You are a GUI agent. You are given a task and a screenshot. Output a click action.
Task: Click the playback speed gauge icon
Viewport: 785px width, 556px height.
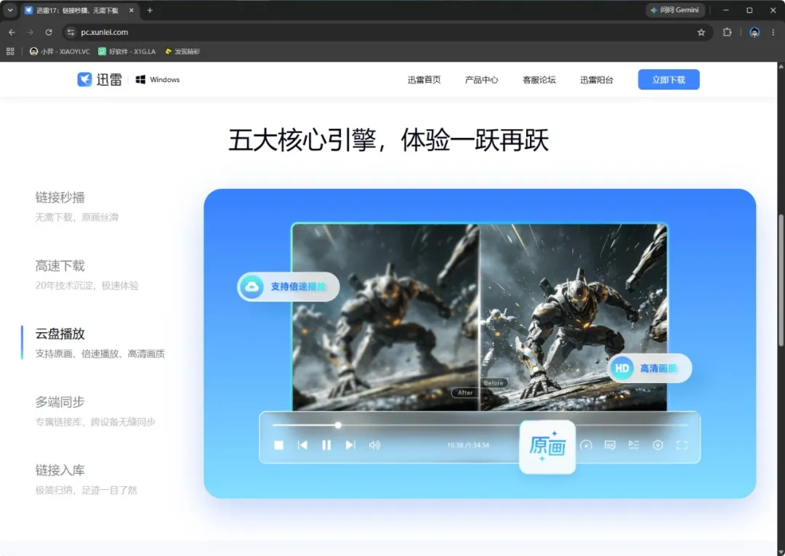(586, 445)
